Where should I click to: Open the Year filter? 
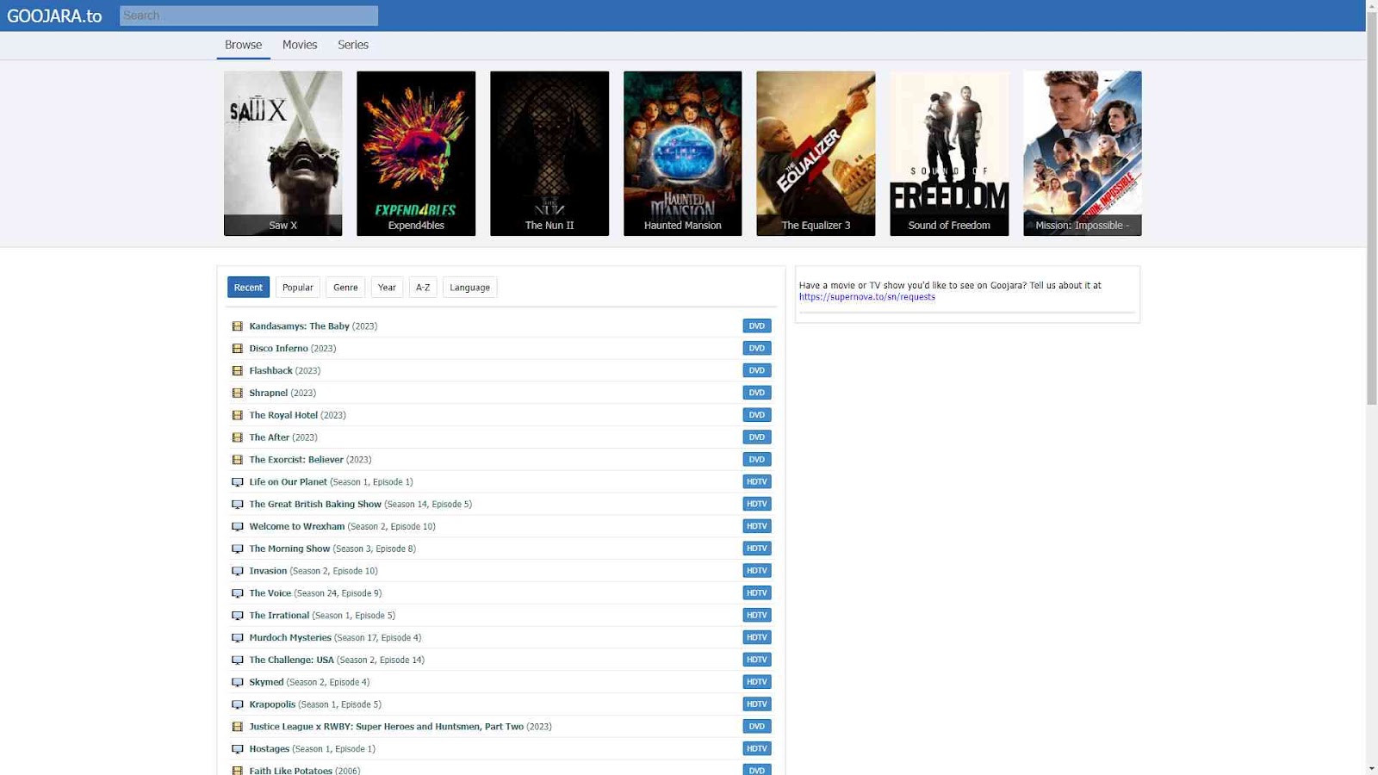point(387,288)
